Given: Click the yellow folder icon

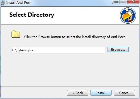Looking at the screenshot, I should [x=16, y=34].
